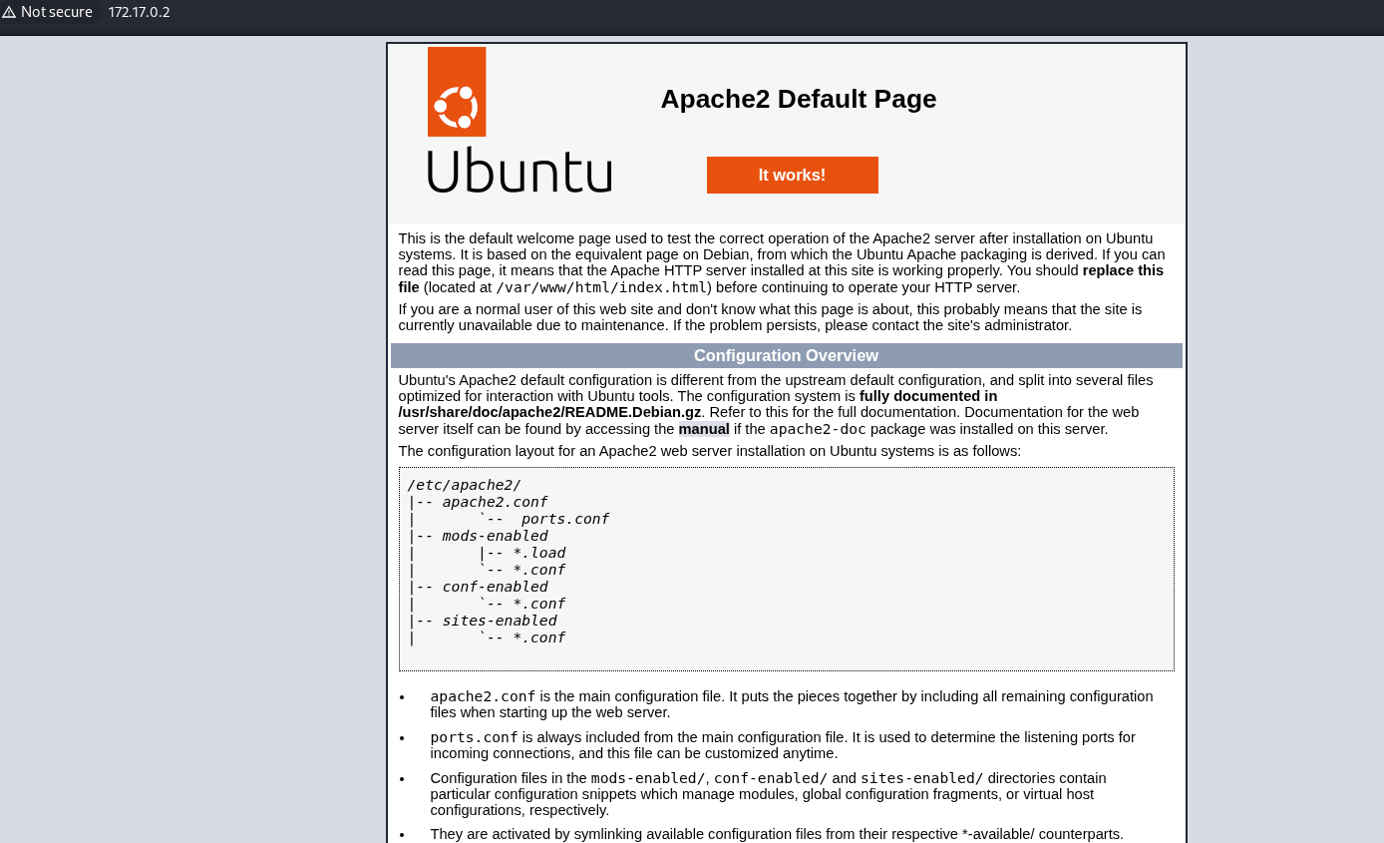Select the *.load entry in the tree
The height and width of the screenshot is (843, 1384).
point(538,553)
